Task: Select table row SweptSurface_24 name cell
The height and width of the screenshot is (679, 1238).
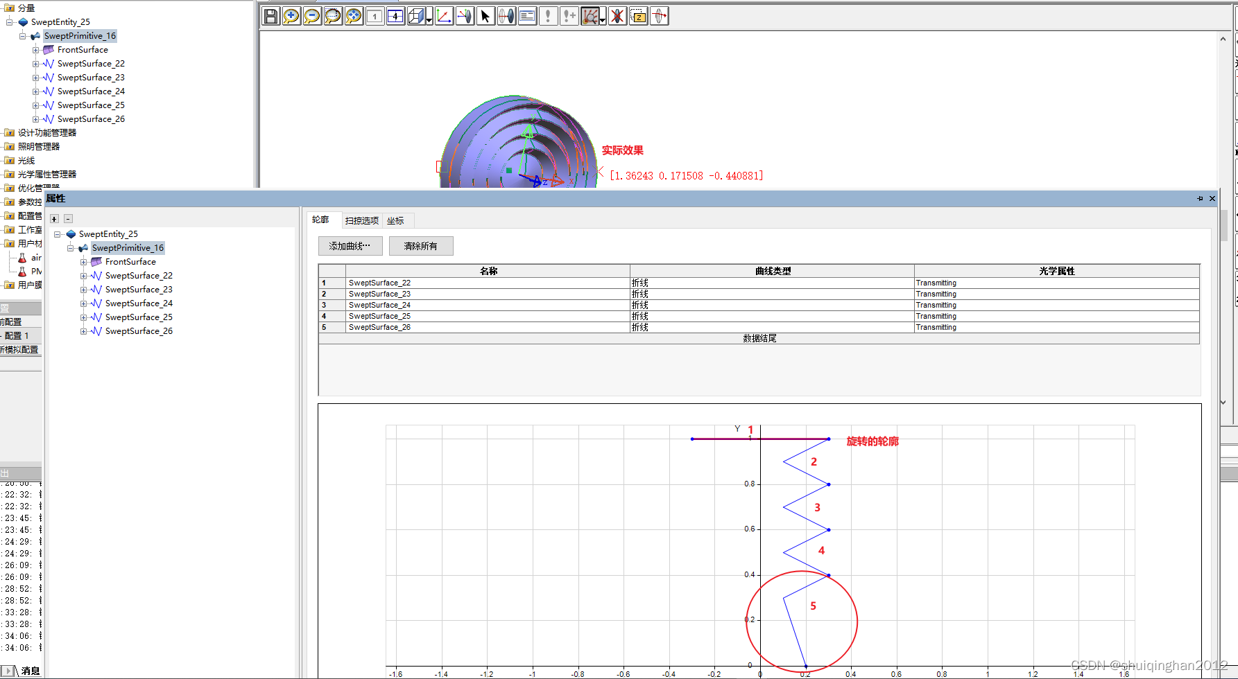Action: [488, 305]
